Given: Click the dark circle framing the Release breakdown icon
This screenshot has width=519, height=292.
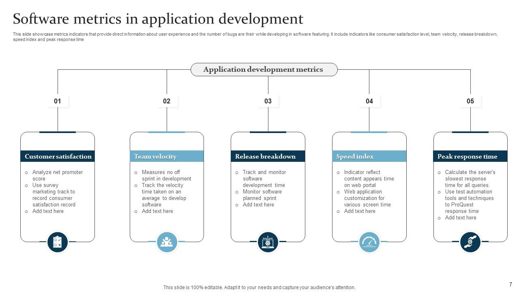Looking at the screenshot, I should [268, 242].
